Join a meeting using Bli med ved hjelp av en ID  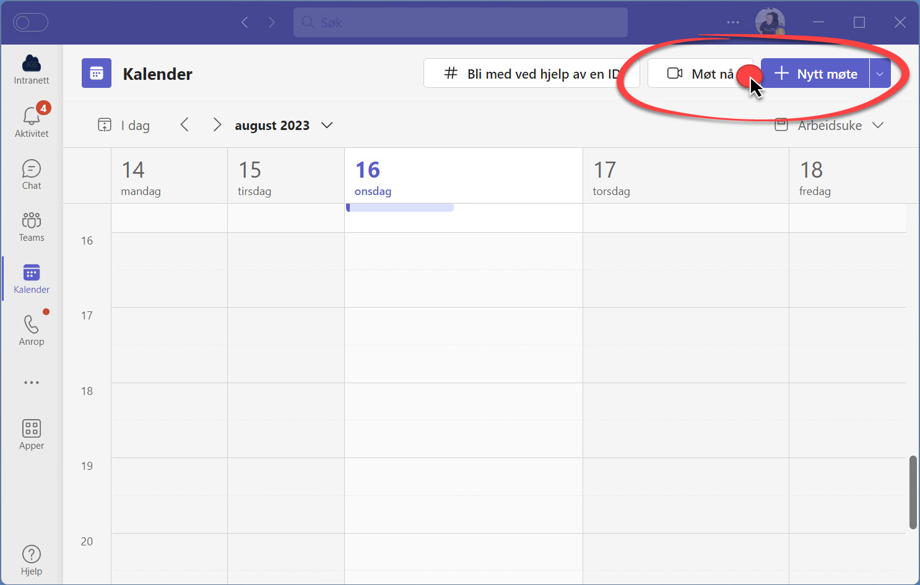[531, 73]
